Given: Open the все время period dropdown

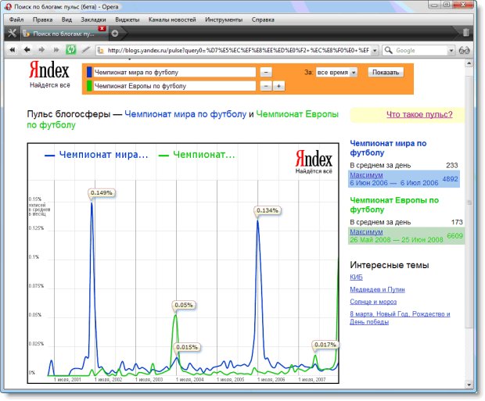Looking at the screenshot, I should coord(336,73).
